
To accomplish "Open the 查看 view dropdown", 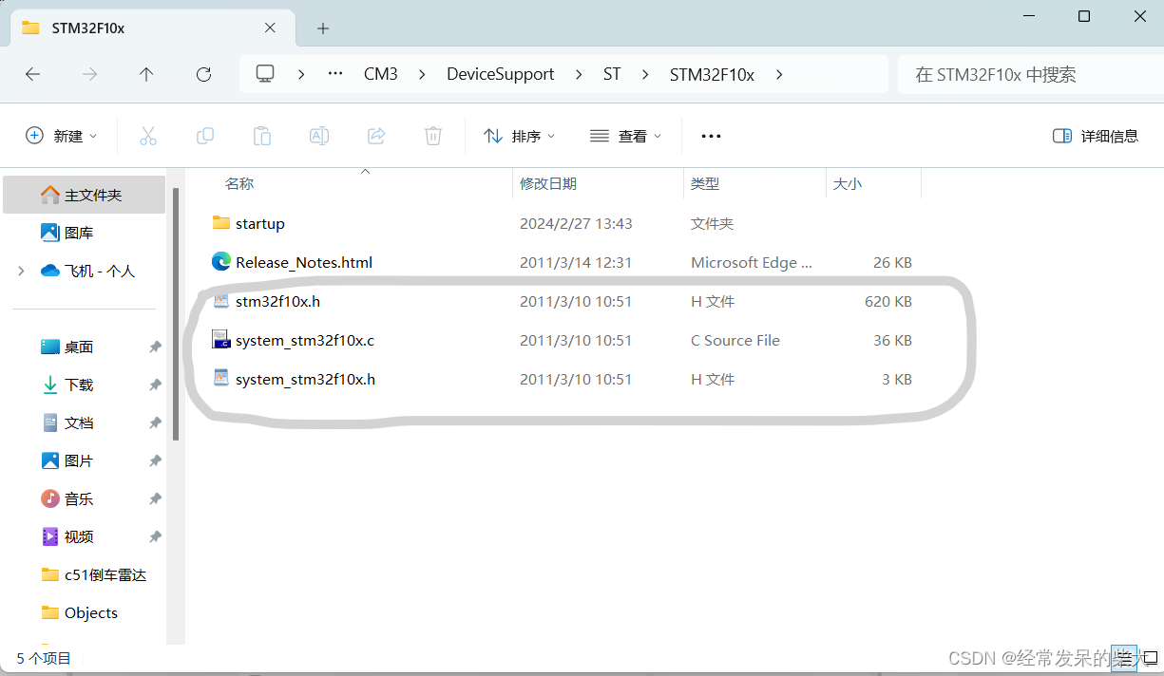I will [625, 136].
